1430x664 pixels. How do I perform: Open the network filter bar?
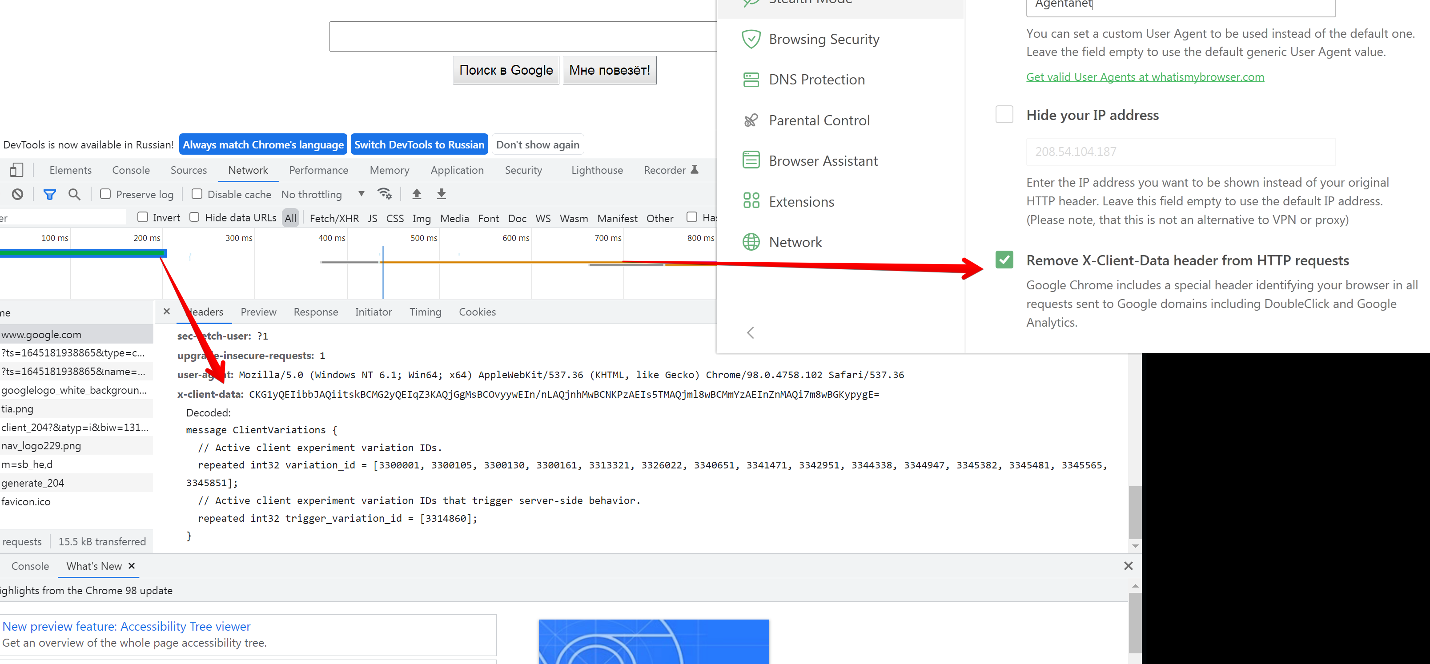tap(49, 194)
